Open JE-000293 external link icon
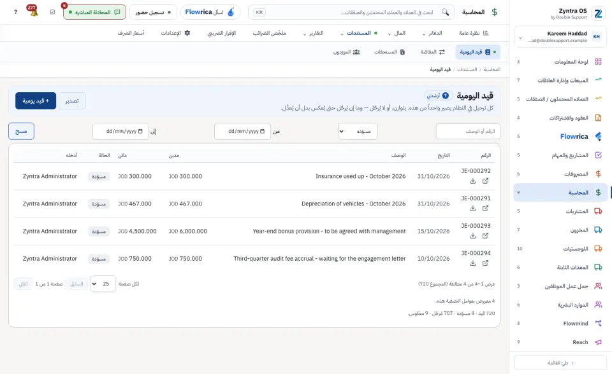 485,235
